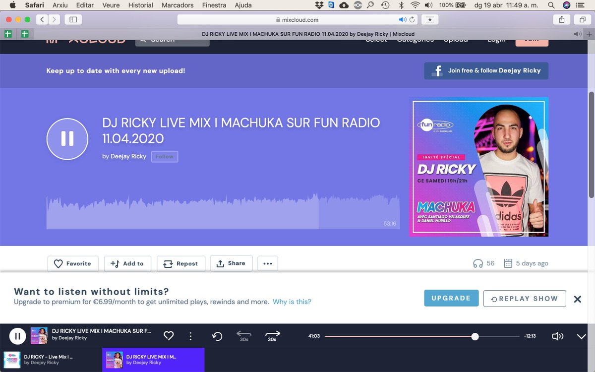Click the star bookmark toolbar button
This screenshot has width=595, height=372.
(430, 20)
